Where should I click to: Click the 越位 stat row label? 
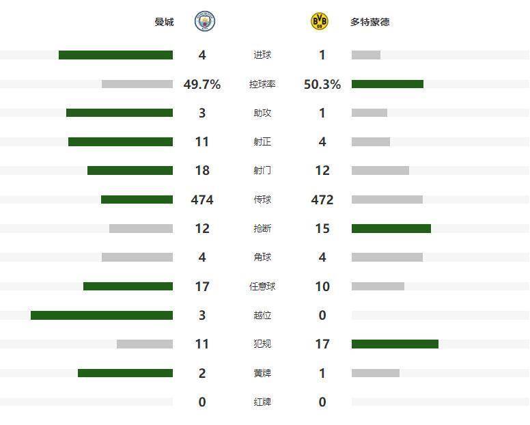(262, 315)
